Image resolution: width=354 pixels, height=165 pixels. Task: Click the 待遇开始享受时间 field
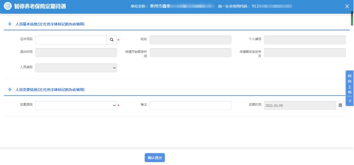tap(191, 53)
